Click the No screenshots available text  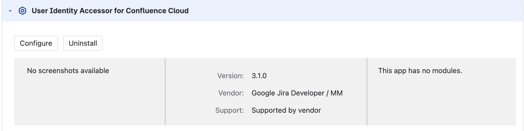68,71
